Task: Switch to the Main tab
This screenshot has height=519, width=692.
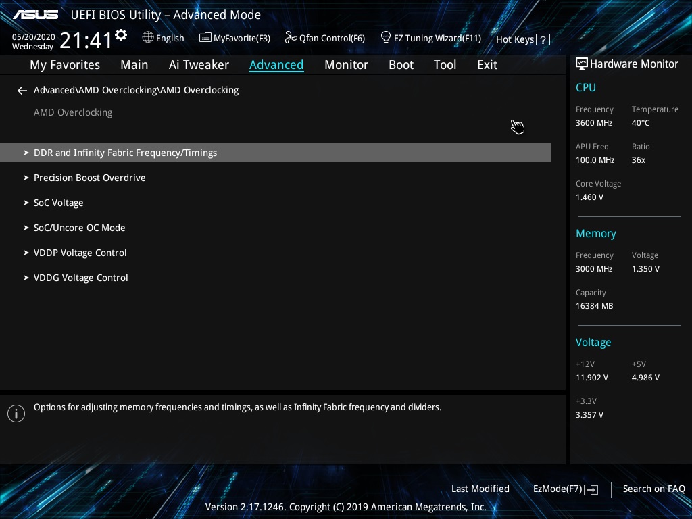Action: coord(134,65)
